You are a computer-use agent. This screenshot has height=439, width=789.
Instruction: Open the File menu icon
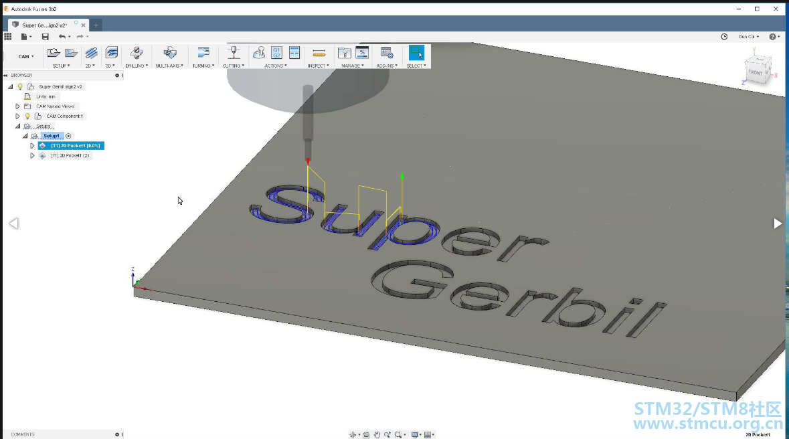(x=24, y=36)
